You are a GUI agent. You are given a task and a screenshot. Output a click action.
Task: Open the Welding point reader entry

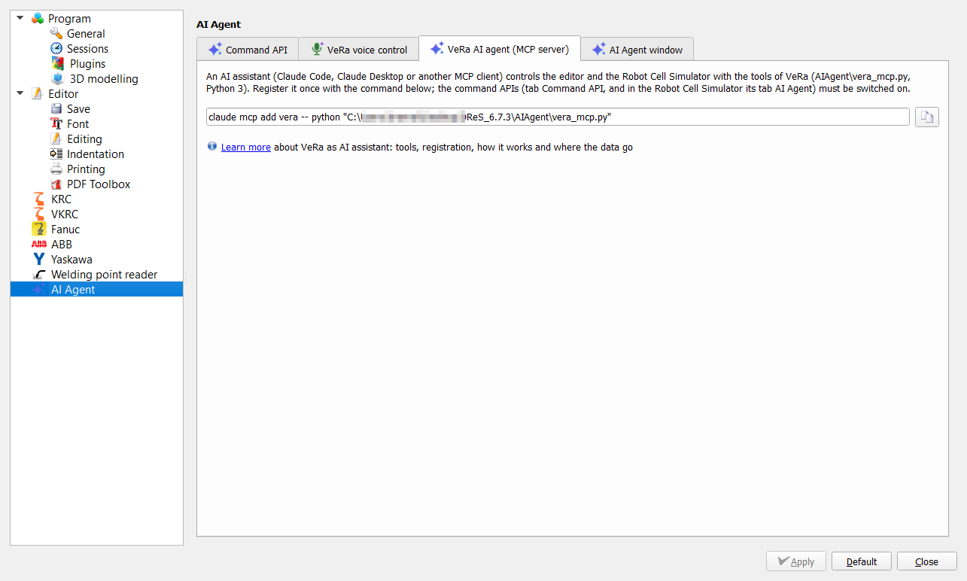click(x=105, y=274)
